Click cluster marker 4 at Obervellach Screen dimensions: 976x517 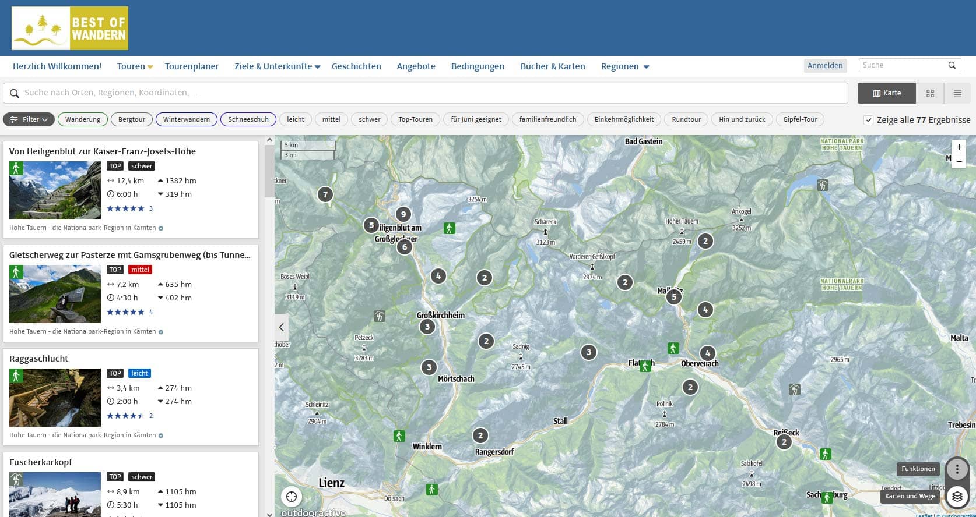[x=708, y=353]
